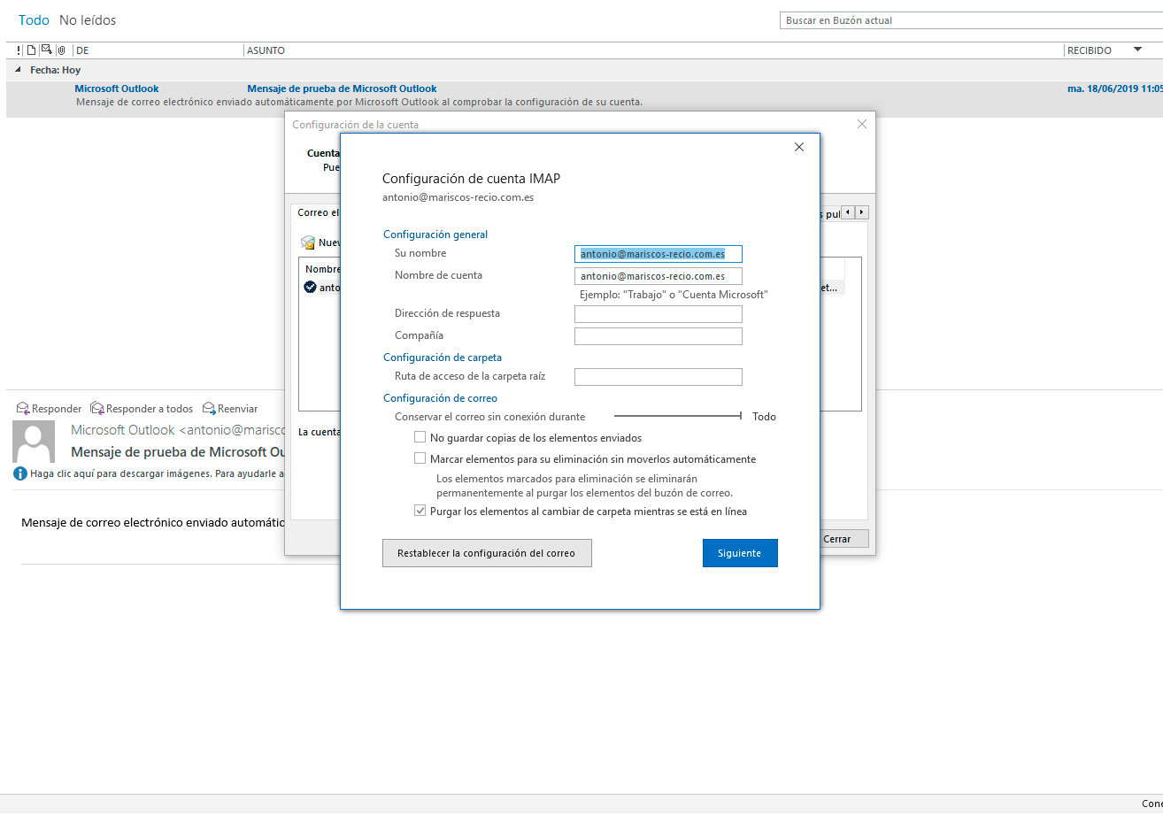Click the Responder a todos icon

click(97, 408)
